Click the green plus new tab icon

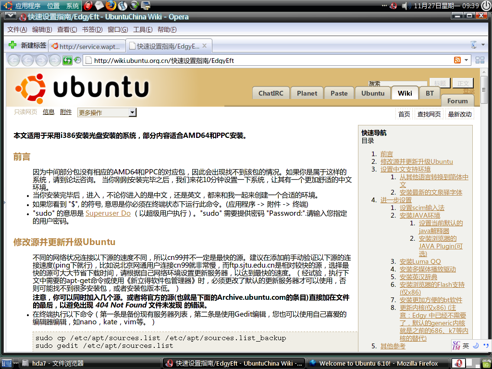point(12,45)
